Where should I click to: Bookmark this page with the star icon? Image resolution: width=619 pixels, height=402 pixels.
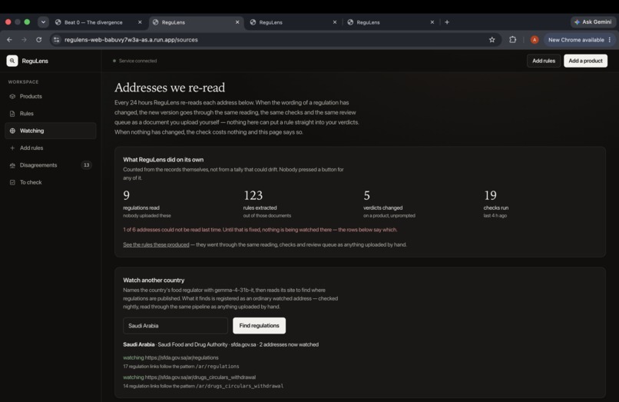point(492,39)
